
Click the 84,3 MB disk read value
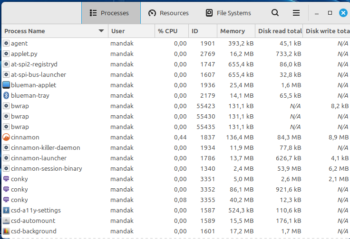tap(289, 138)
